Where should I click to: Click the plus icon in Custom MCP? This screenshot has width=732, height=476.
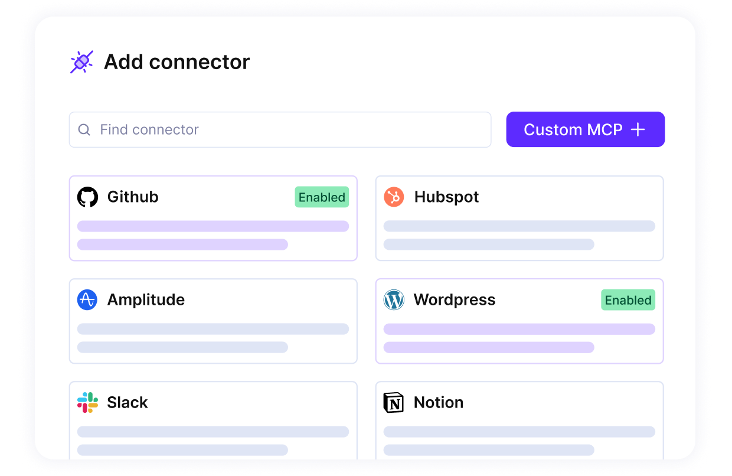[x=638, y=129]
